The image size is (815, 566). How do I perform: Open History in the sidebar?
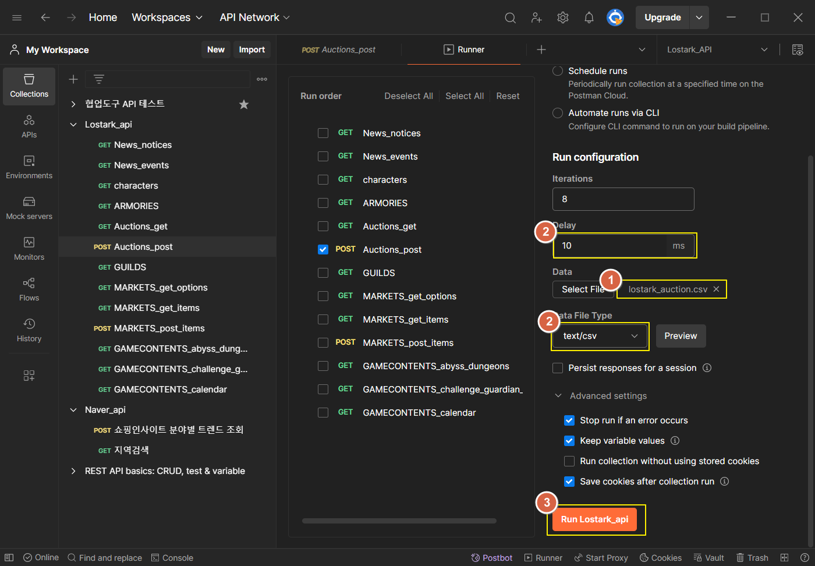[29, 331]
